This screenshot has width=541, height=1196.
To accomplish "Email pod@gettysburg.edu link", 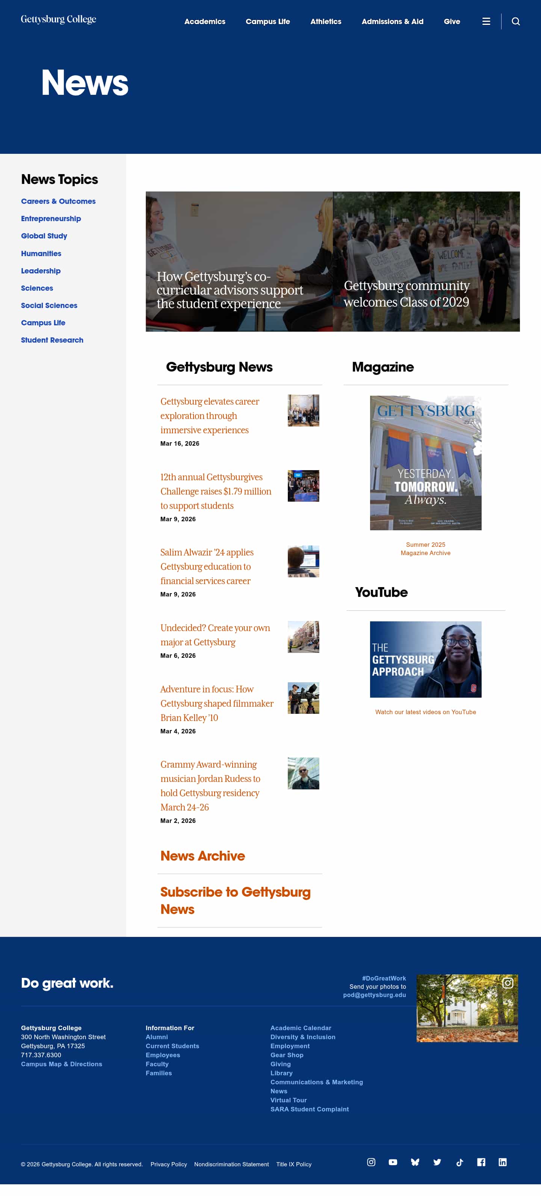I will click(375, 995).
